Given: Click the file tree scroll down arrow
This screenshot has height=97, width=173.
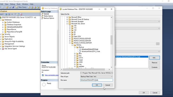Looking at the screenshot, I should (111, 67).
